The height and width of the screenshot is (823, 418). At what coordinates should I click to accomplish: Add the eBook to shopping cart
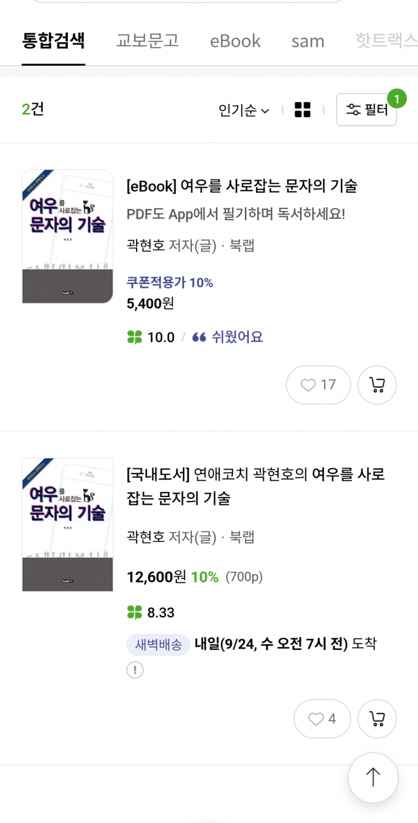point(377,385)
